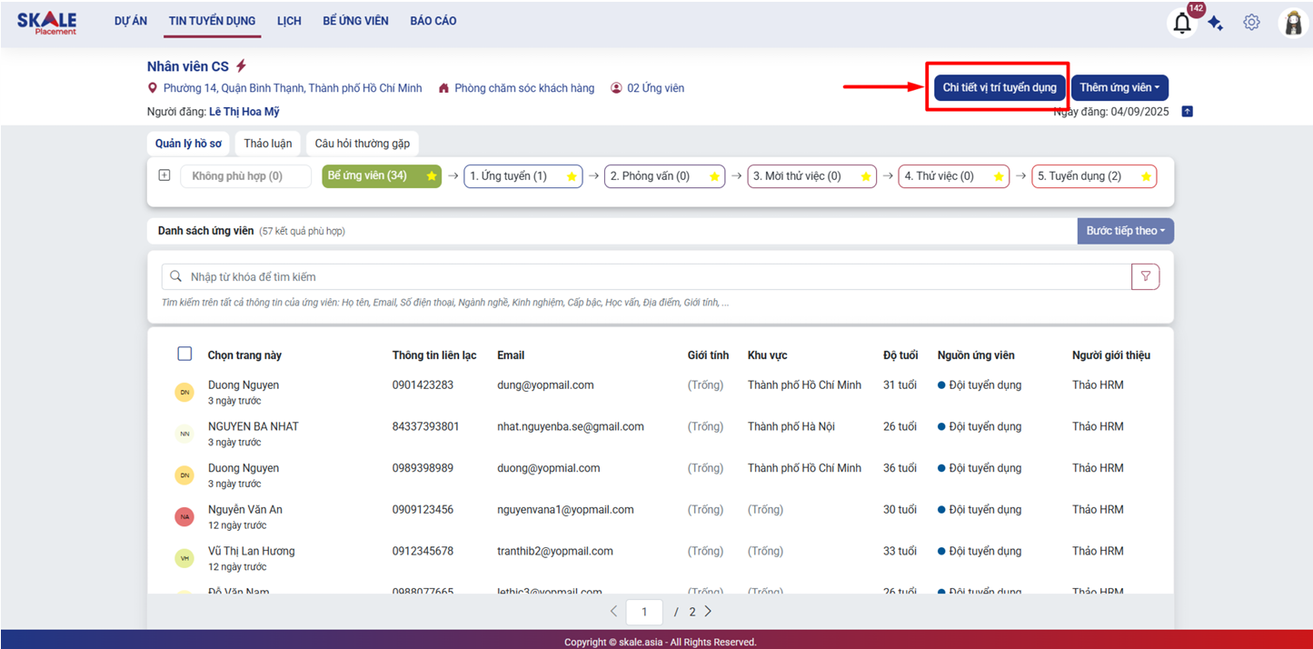Toggle the star on 5. Tuyển dụng stage
The image size is (1313, 649).
(1146, 176)
